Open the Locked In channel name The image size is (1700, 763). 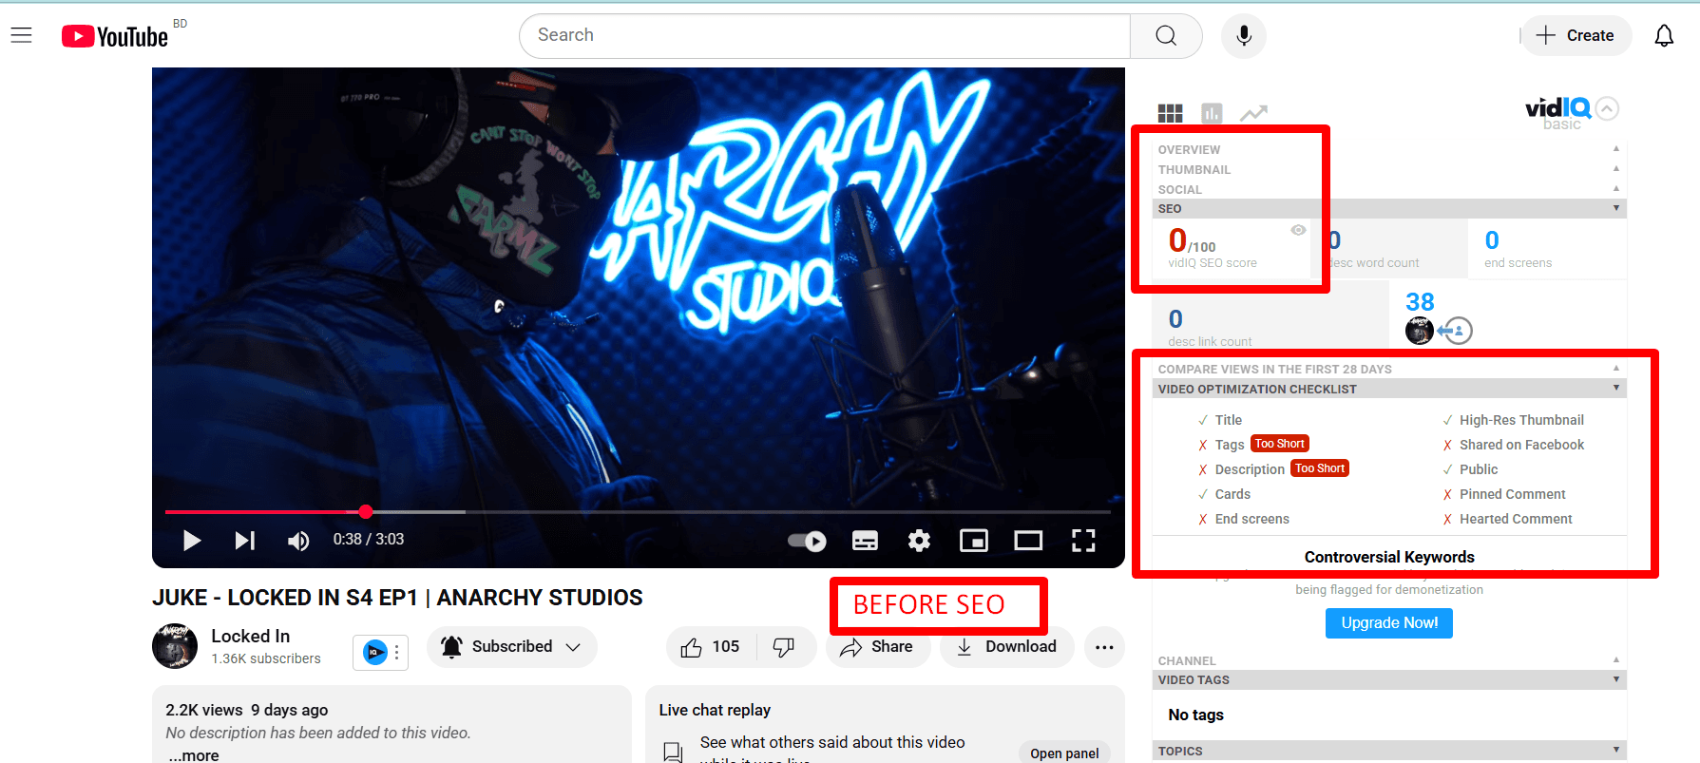(251, 636)
